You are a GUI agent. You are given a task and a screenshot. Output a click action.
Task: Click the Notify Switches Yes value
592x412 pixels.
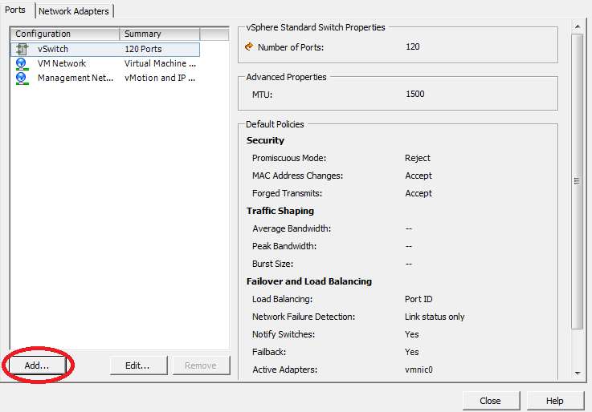tap(411, 334)
